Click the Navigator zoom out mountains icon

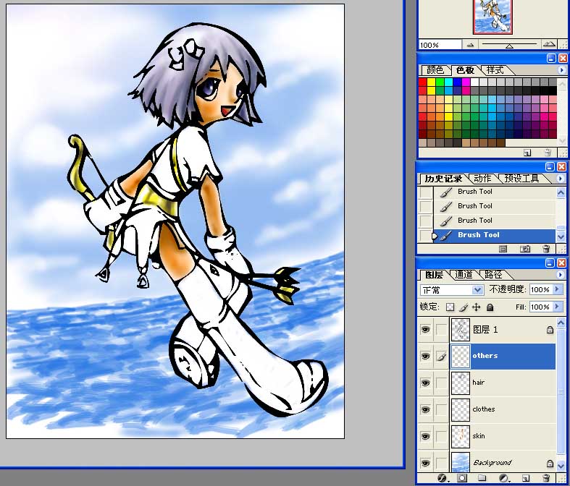point(470,45)
